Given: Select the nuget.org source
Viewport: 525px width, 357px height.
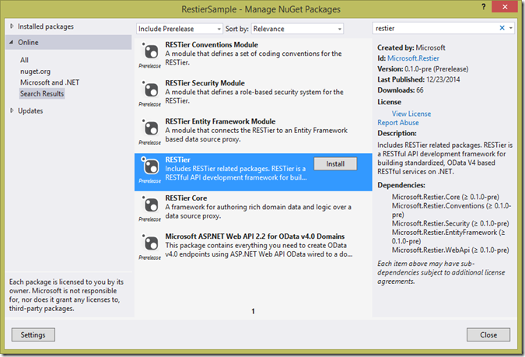Looking at the screenshot, I should tap(35, 72).
